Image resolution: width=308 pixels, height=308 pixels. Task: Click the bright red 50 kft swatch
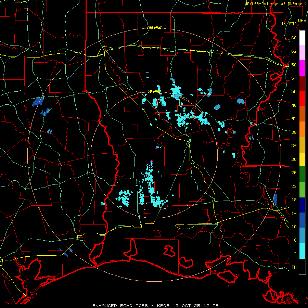point(302,99)
